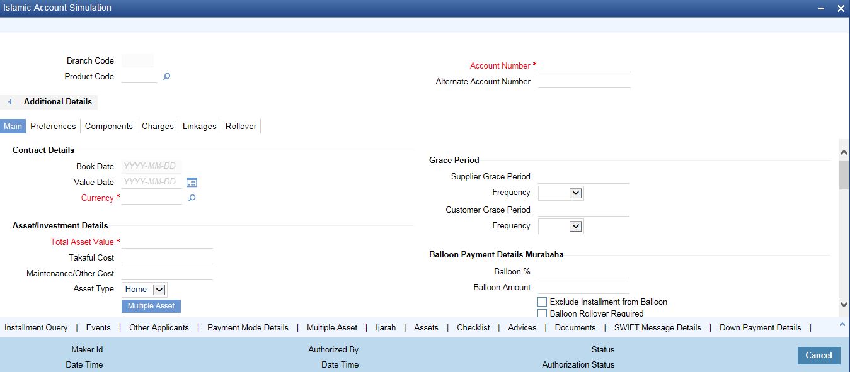Open the Value Date calendar picker
The height and width of the screenshot is (372, 850).
coord(192,183)
